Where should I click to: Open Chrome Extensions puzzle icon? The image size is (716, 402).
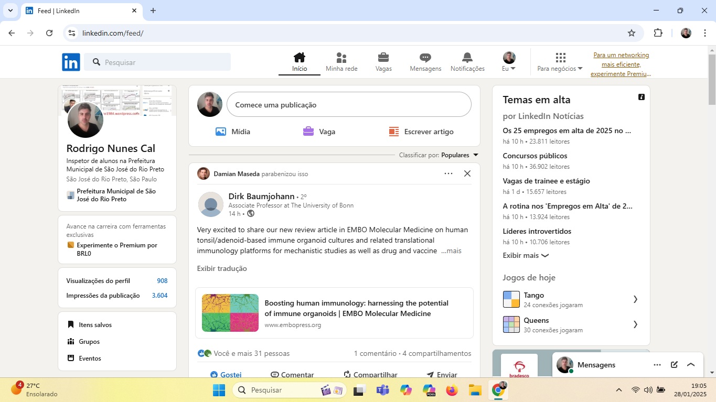(658, 33)
